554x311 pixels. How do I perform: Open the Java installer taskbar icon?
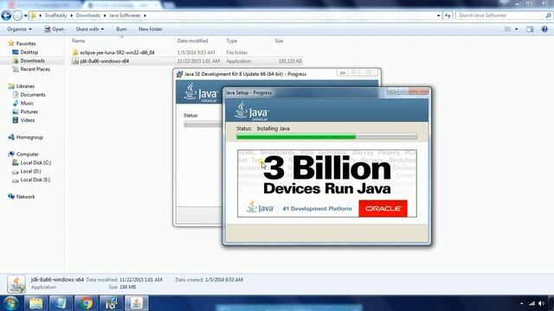coord(137,303)
